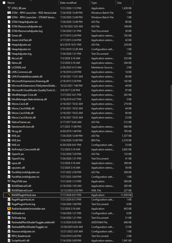Screen dimensions: 172x243
Task: Select the NLog.dll file name
Action: click(x=16, y=131)
